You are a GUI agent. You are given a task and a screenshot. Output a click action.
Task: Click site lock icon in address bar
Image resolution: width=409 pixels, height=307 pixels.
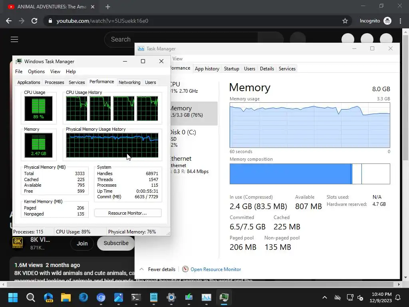click(50, 21)
